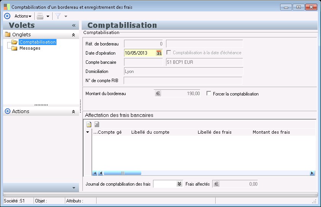Click the grid scroll right arrow
Viewport: 321px width, 207px height.
pos(312,173)
